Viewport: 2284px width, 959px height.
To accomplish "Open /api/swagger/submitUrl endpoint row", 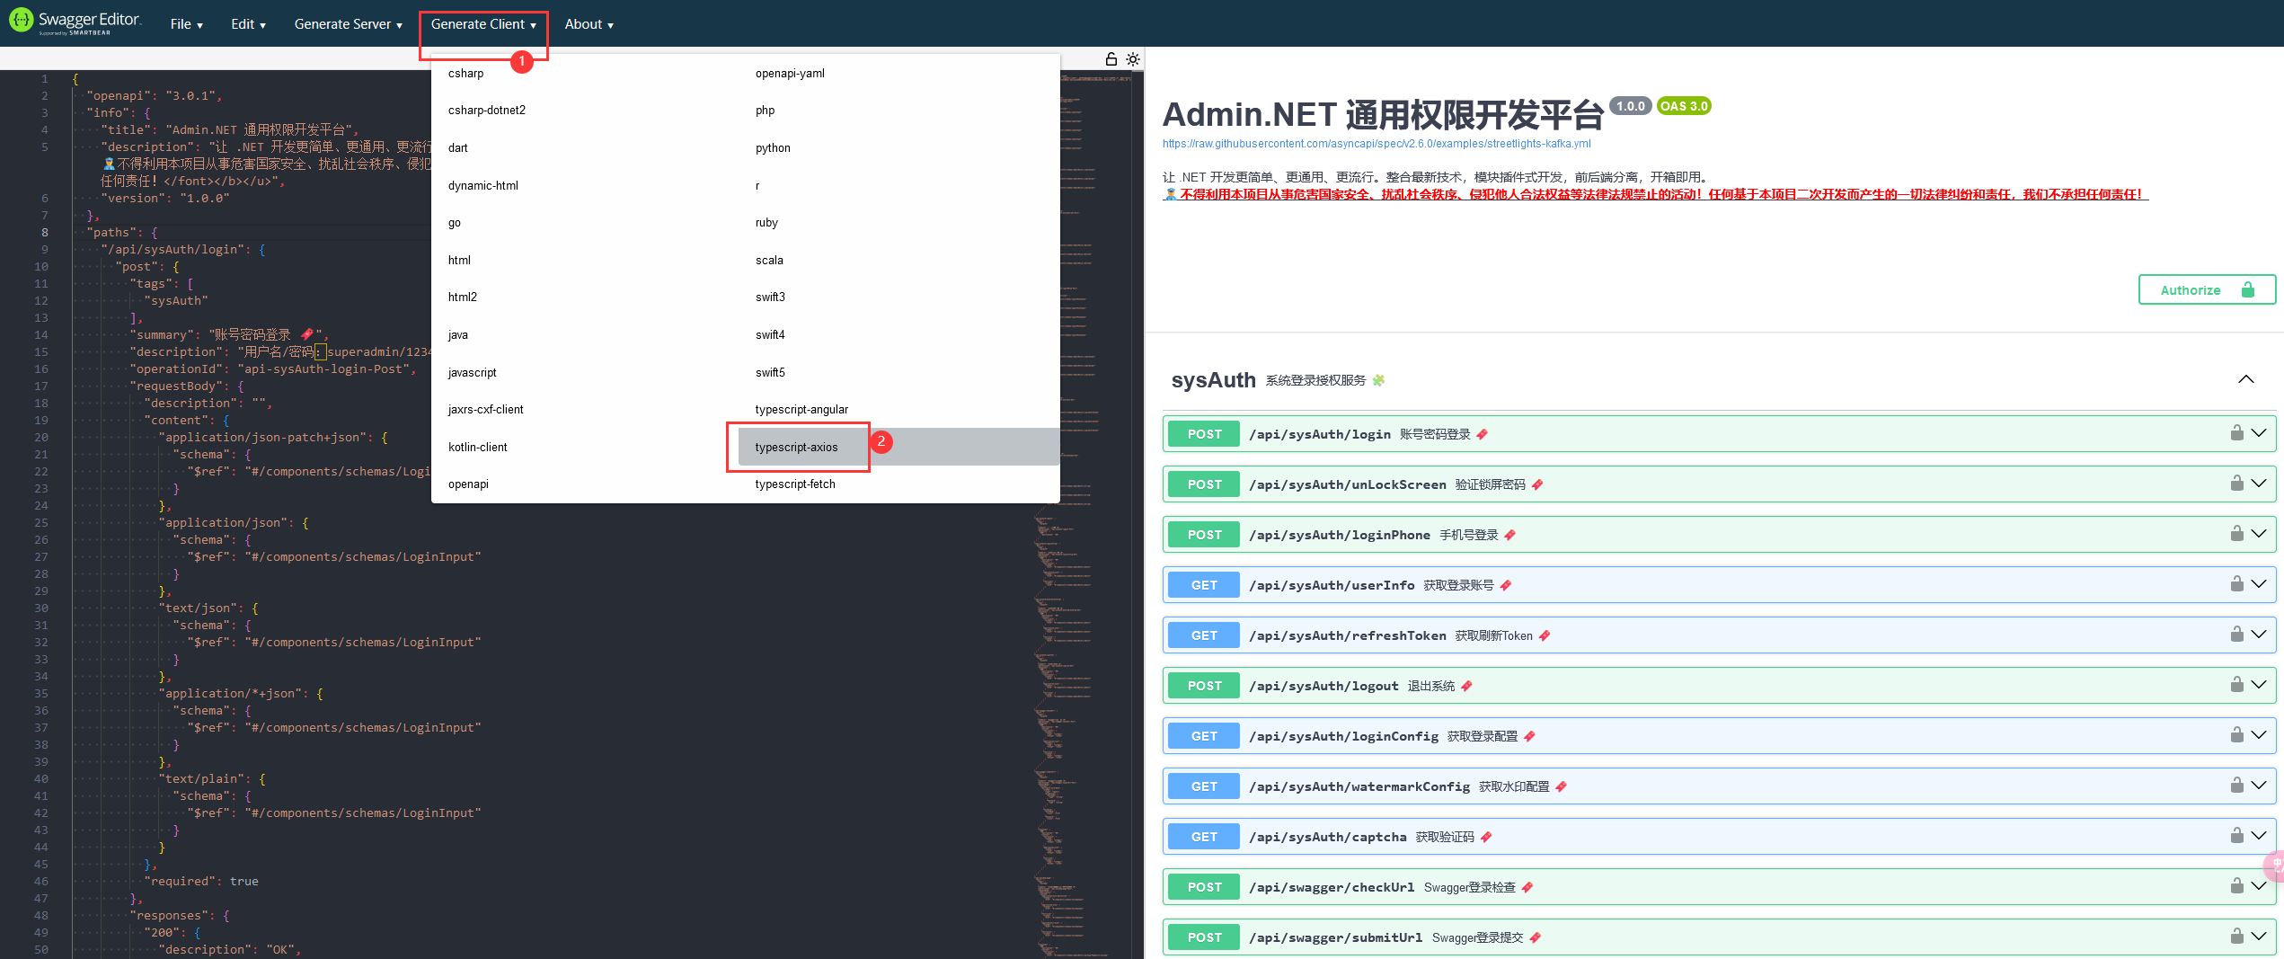I will coord(1718,937).
